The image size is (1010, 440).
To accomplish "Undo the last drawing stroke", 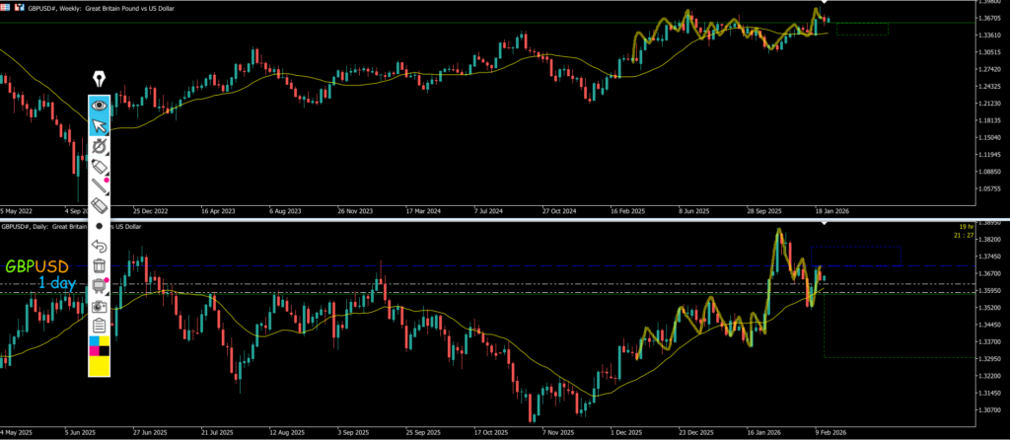I will tap(99, 246).
